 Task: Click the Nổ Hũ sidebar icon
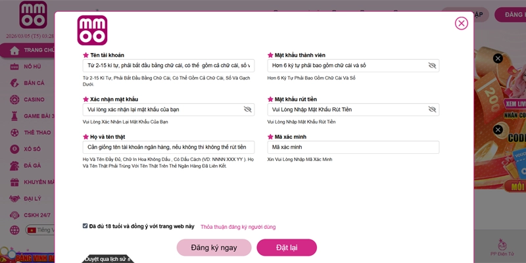pos(13,66)
